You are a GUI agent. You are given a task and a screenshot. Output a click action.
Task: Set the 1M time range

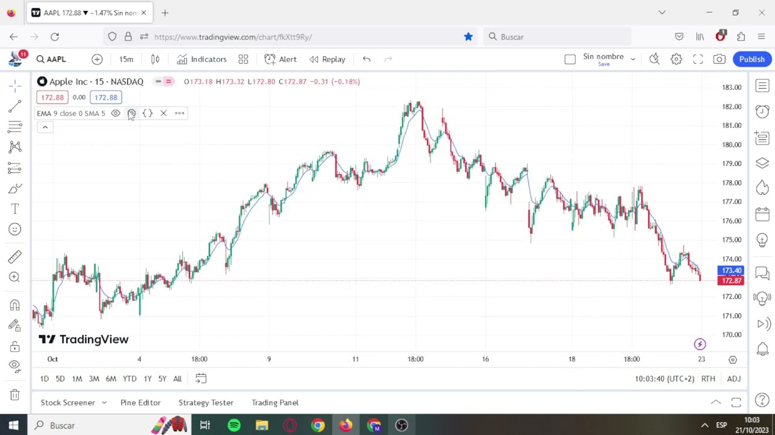coord(77,379)
